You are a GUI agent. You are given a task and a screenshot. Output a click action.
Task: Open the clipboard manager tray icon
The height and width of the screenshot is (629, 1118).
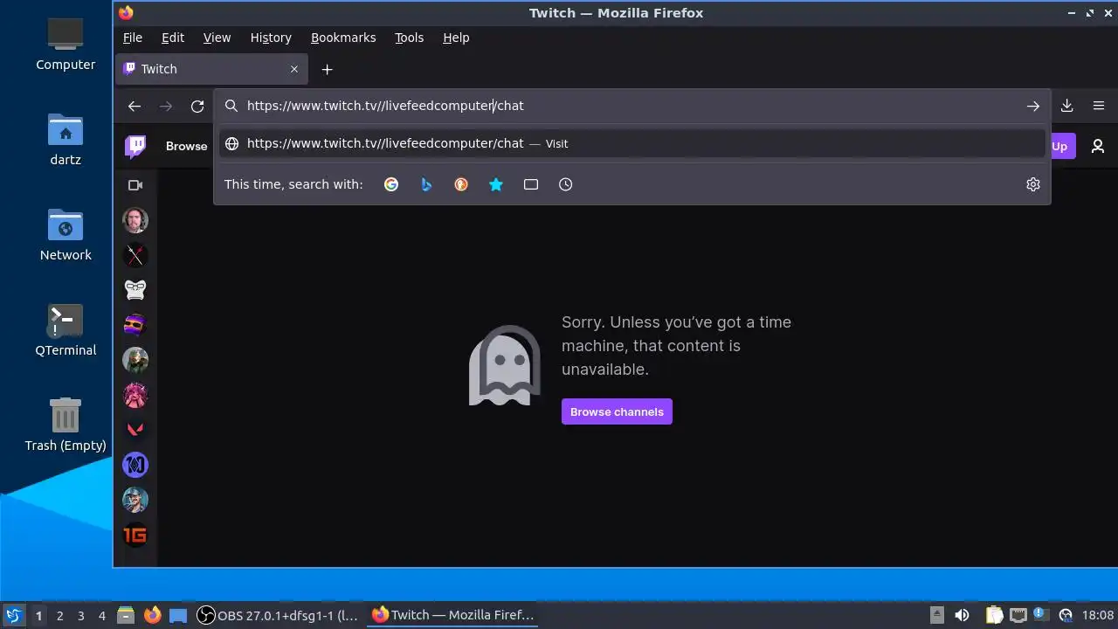click(x=993, y=615)
